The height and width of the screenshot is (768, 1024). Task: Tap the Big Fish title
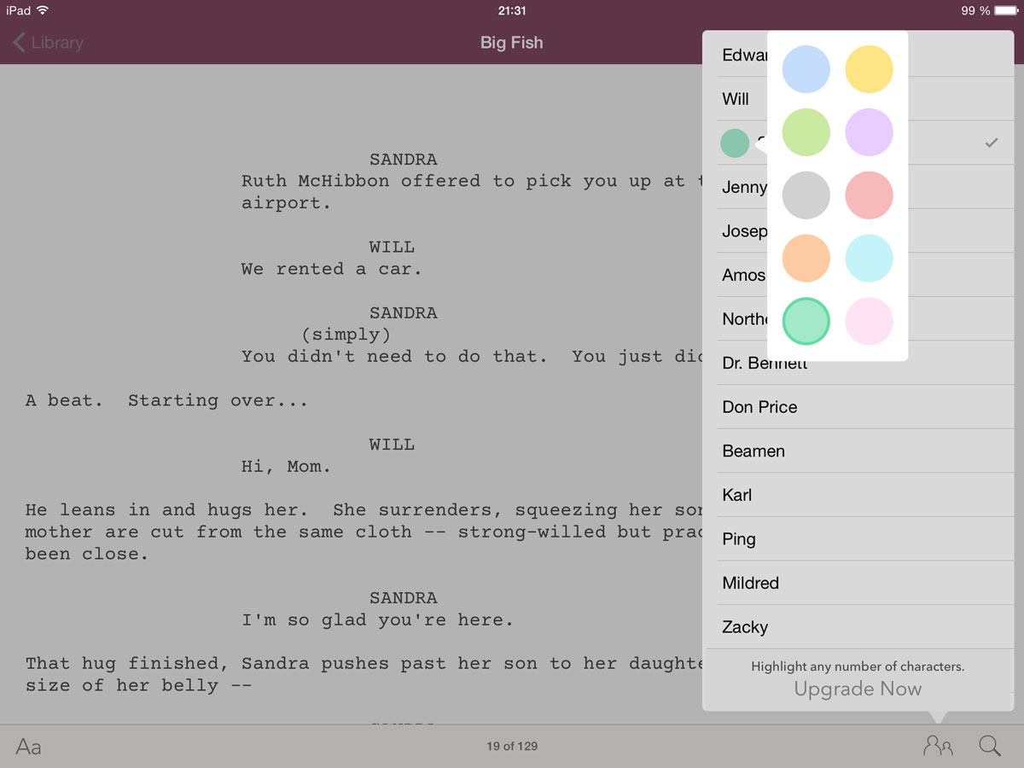(x=511, y=43)
